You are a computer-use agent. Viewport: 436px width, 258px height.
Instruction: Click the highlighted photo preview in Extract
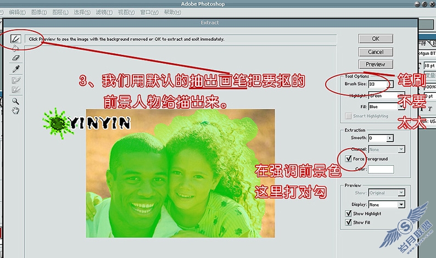point(181,173)
